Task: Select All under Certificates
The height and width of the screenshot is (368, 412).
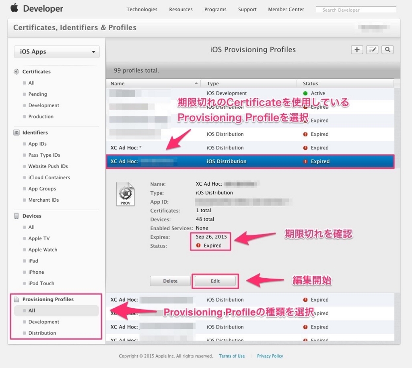Action: coord(31,83)
